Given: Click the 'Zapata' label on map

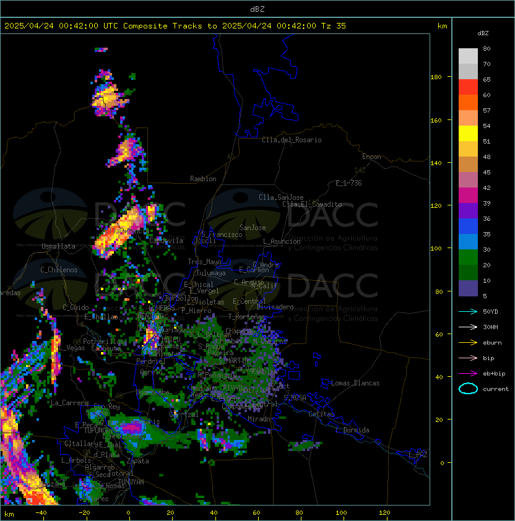Looking at the screenshot, I should [137, 461].
